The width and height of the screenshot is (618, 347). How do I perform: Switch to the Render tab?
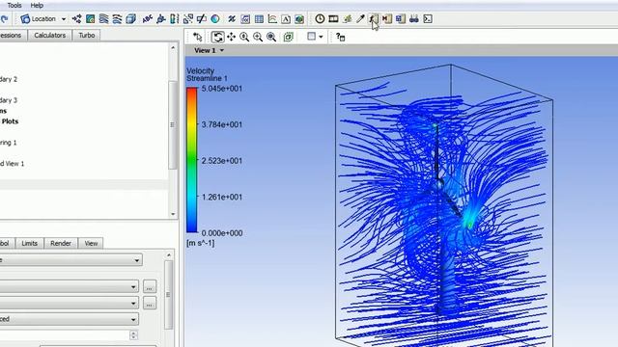click(61, 243)
